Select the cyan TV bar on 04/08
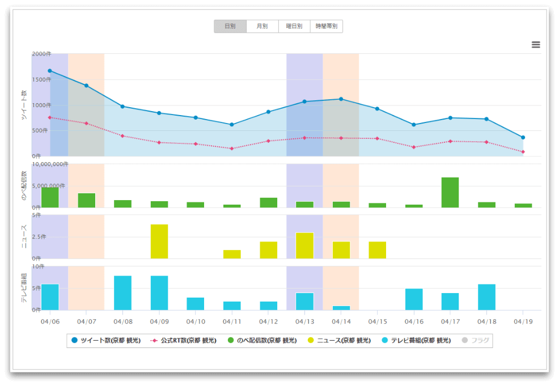The image size is (559, 386). [122, 292]
